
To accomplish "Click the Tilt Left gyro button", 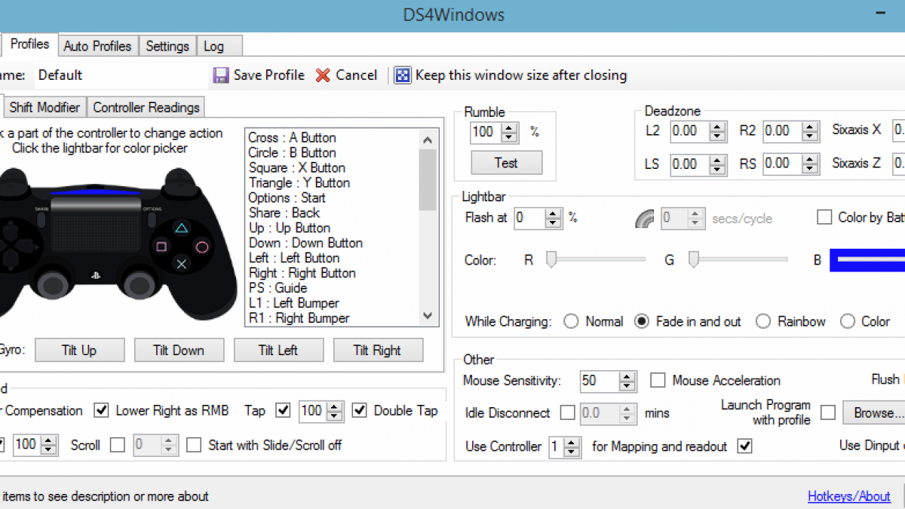I will pyautogui.click(x=278, y=350).
